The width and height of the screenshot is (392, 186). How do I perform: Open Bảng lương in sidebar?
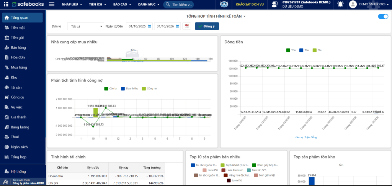23,127
